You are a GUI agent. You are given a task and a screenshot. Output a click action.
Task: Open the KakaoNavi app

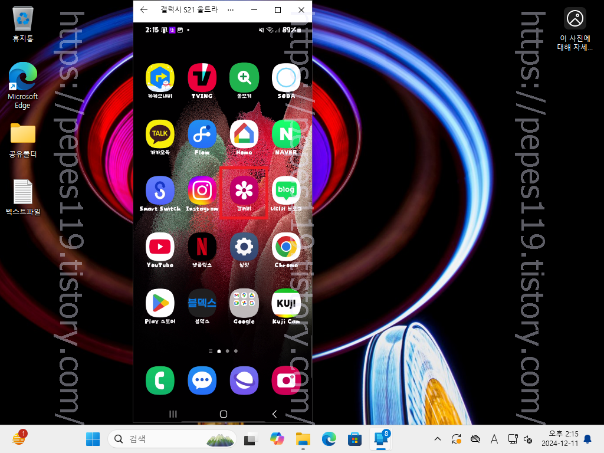[160, 78]
